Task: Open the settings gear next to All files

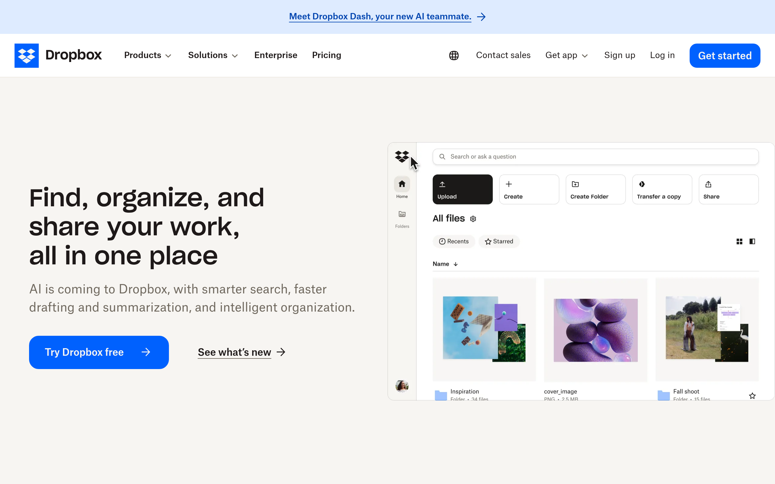Action: tap(473, 219)
